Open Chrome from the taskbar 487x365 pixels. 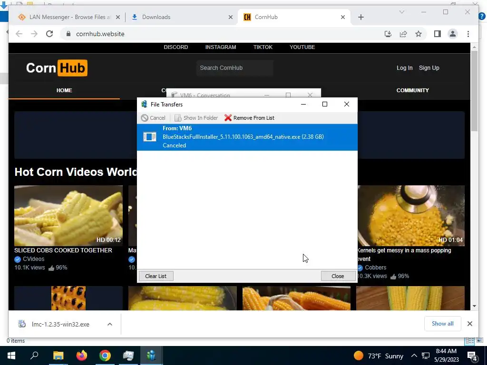click(x=105, y=355)
